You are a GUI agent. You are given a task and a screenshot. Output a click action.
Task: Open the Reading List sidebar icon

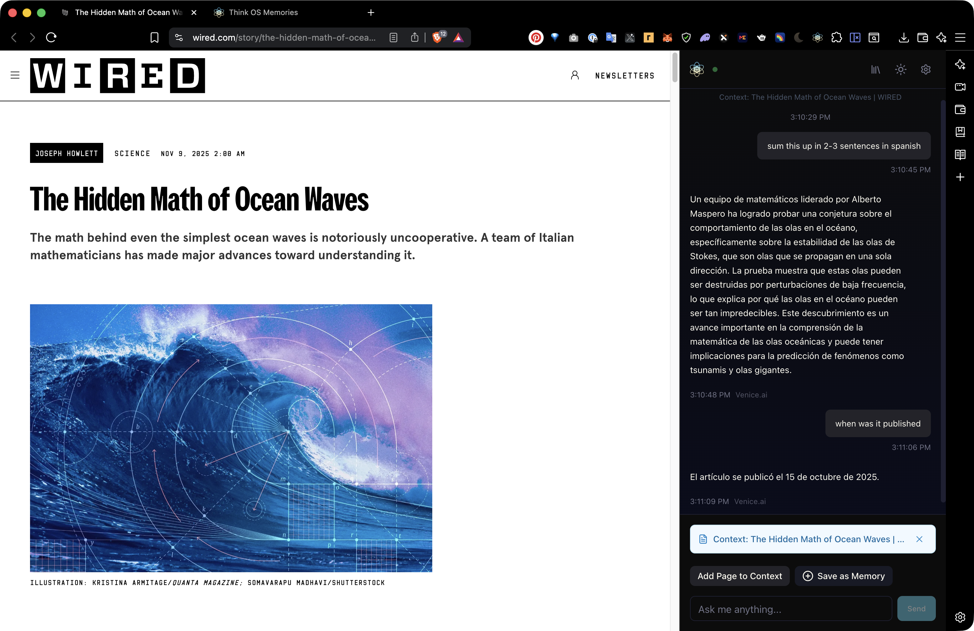click(x=960, y=154)
